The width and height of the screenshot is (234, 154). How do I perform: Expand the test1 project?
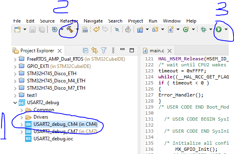(x=15, y=96)
